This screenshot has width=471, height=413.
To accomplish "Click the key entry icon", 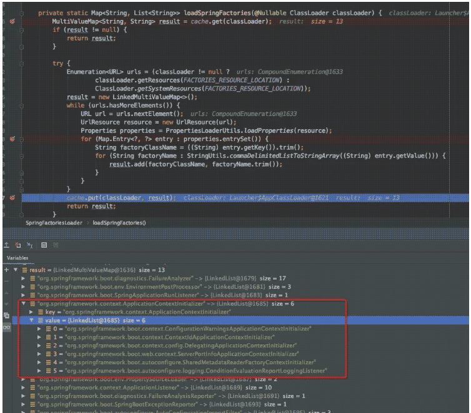I will (x=40, y=312).
